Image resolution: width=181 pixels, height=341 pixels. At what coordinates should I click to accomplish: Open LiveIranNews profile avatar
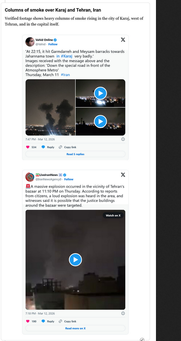30,177
